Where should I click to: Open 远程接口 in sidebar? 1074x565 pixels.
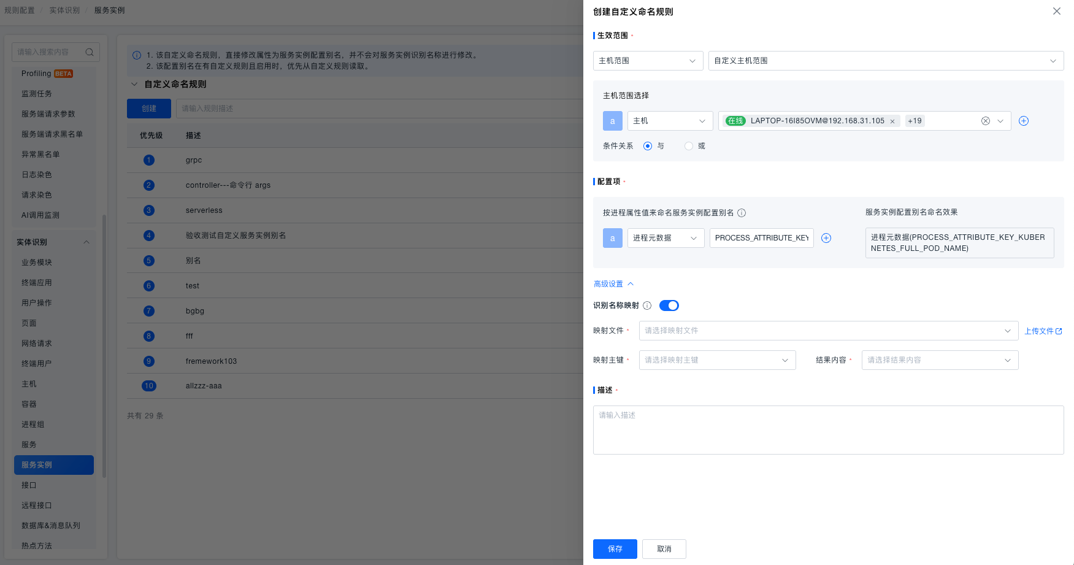click(x=37, y=505)
